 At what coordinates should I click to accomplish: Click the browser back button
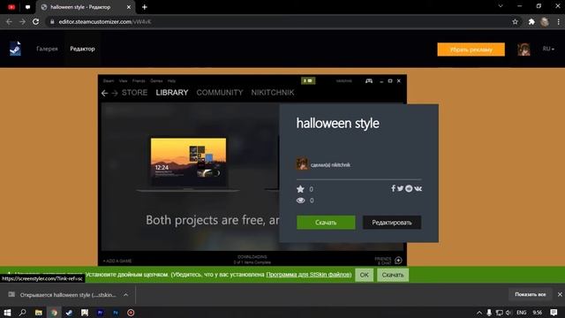pos(9,21)
